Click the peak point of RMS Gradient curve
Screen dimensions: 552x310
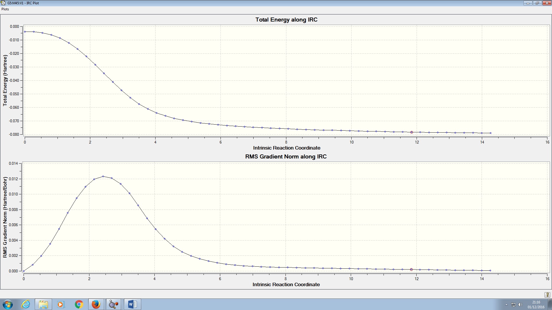click(x=103, y=177)
